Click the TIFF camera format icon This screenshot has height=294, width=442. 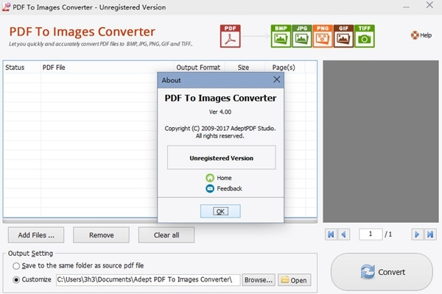coord(364,36)
